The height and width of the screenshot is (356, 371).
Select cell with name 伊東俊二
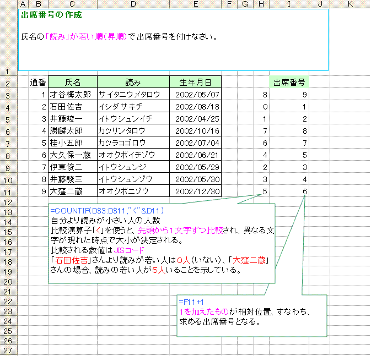tap(73, 167)
